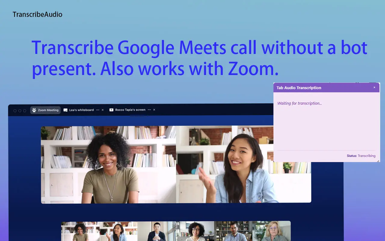The width and height of the screenshot is (385, 241).
Task: Close the Rocco Tapia's screen tab
Action: coord(154,110)
